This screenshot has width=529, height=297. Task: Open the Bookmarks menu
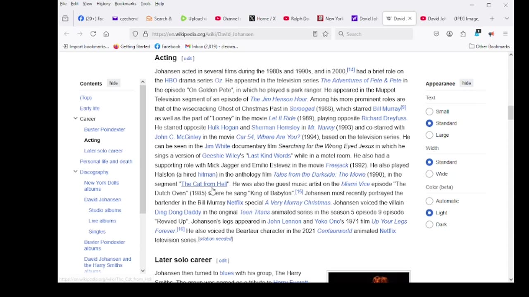click(125, 4)
